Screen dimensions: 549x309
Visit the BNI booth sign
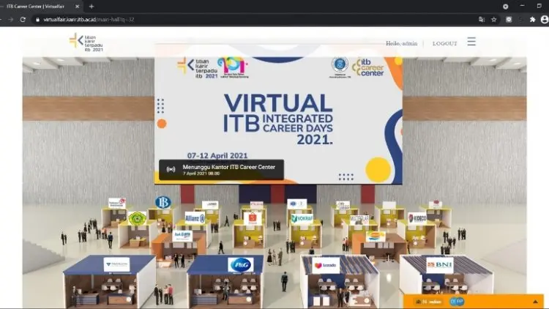click(x=440, y=265)
